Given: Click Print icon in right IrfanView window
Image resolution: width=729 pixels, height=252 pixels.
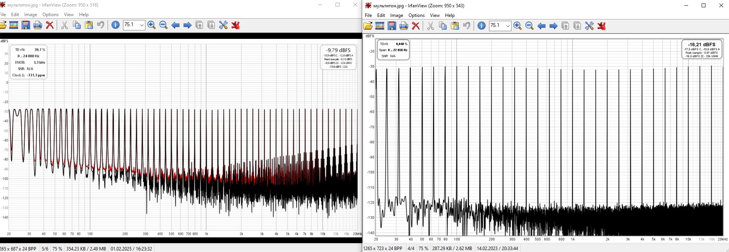Looking at the screenshot, I should coord(403,26).
